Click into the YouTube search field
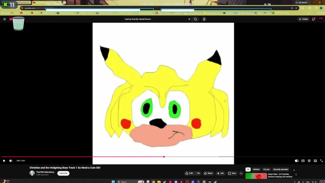The width and height of the screenshot is (325, 183). [155, 19]
